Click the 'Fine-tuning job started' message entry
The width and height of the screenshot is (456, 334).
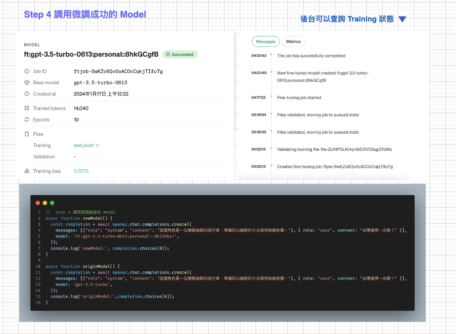click(x=299, y=98)
